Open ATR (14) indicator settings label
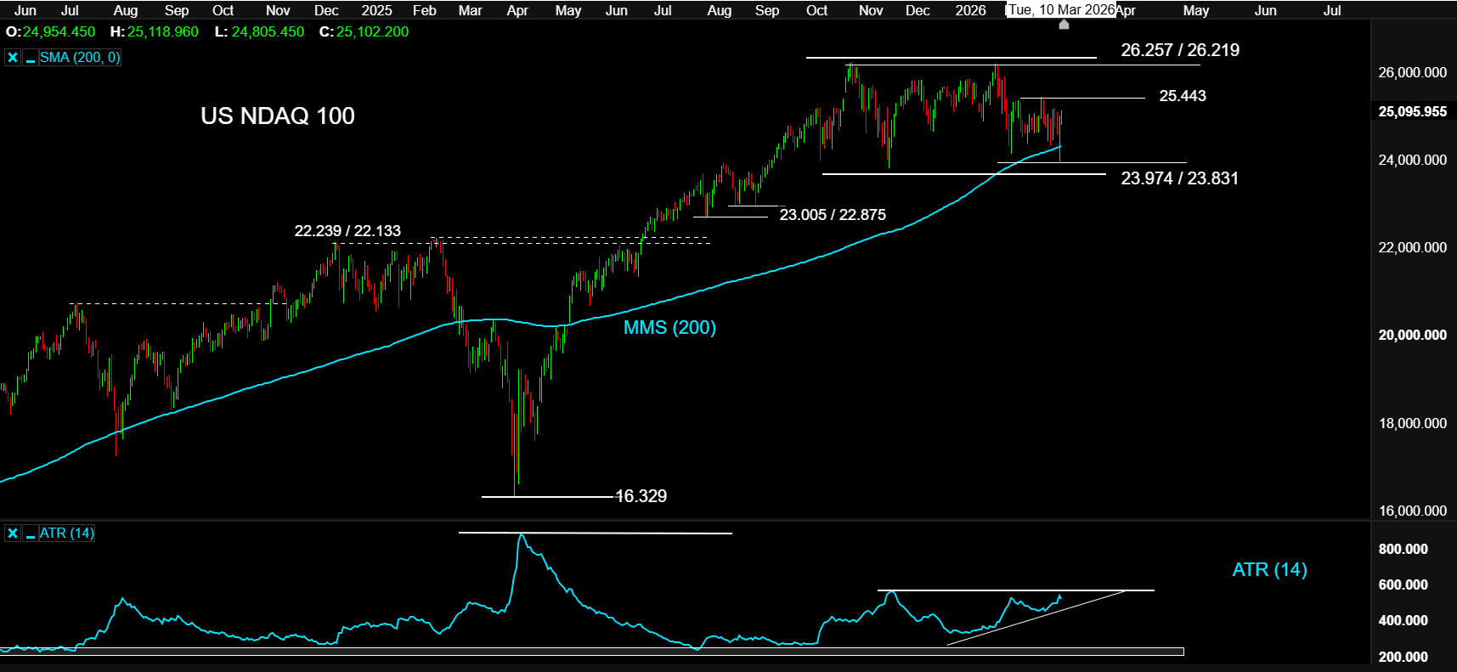1457x672 pixels. [67, 534]
